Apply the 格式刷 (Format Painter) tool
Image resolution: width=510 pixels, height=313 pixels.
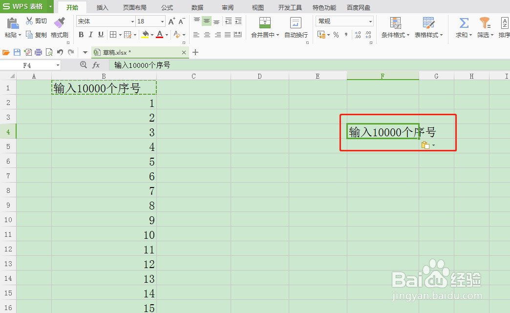point(59,27)
